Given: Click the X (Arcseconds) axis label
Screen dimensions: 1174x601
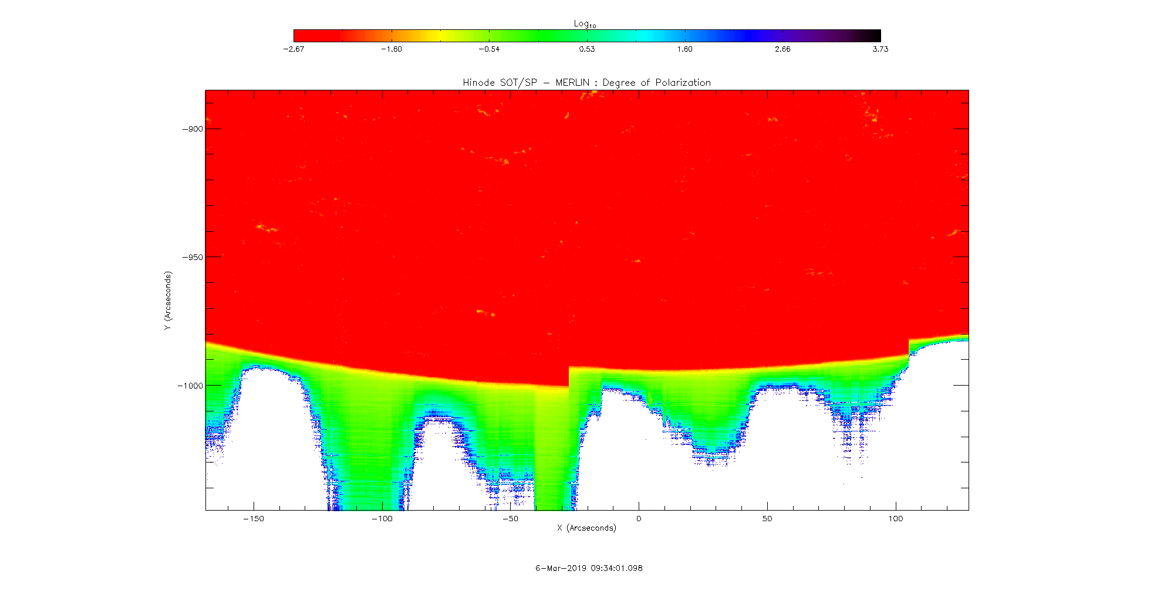Looking at the screenshot, I should 587,528.
